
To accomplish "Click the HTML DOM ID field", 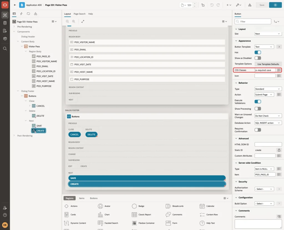I will point(268,144).
